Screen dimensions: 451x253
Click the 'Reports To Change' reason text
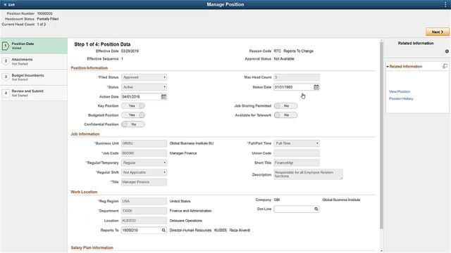tap(298, 51)
